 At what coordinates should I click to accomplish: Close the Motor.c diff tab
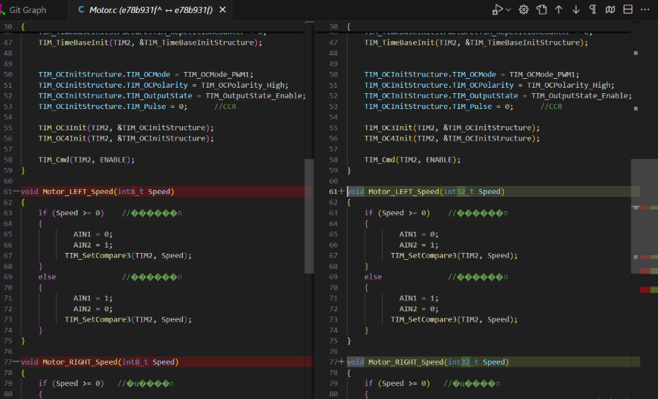(x=223, y=10)
